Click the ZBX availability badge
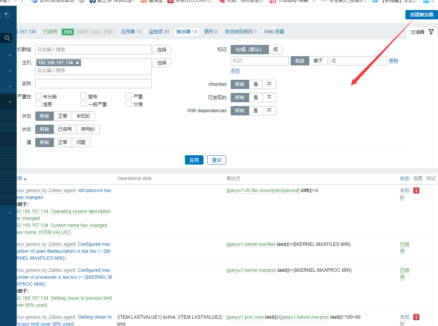Image resolution: width=438 pixels, height=326 pixels. (68, 32)
